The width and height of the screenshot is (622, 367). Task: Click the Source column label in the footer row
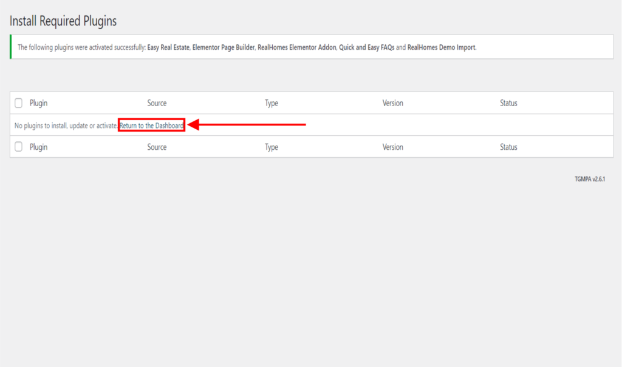pyautogui.click(x=157, y=147)
